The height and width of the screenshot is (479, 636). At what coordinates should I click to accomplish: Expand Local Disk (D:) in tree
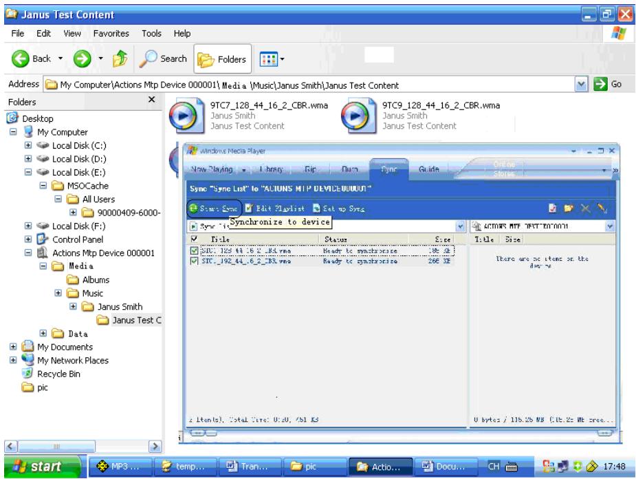click(28, 159)
